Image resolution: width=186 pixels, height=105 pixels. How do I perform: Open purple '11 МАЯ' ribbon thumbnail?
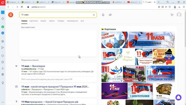pyautogui.click(x=115, y=91)
